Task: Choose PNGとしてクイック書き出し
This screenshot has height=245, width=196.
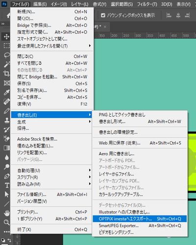Action: pyautogui.click(x=140, y=115)
